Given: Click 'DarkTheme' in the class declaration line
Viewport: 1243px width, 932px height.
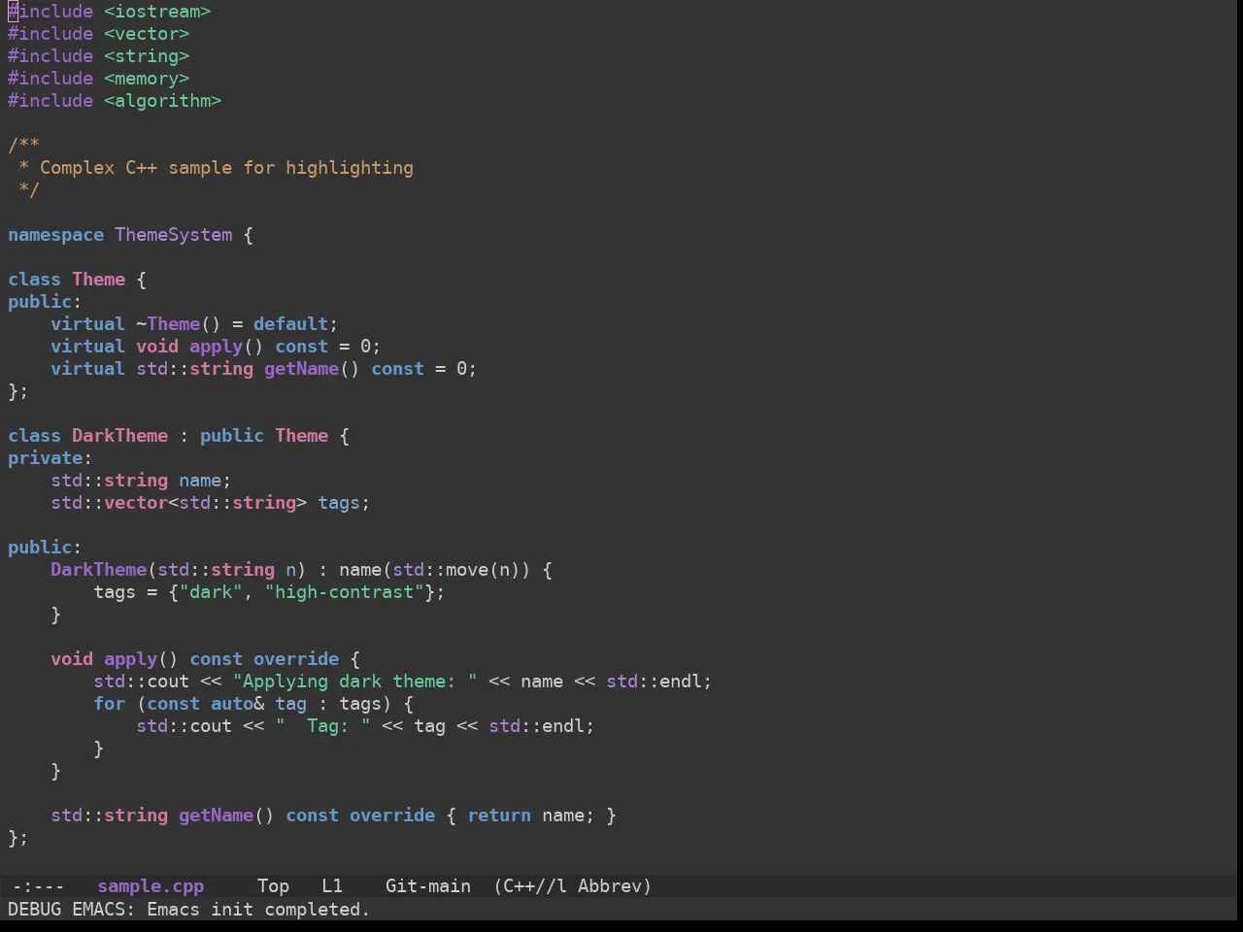Looking at the screenshot, I should [119, 436].
